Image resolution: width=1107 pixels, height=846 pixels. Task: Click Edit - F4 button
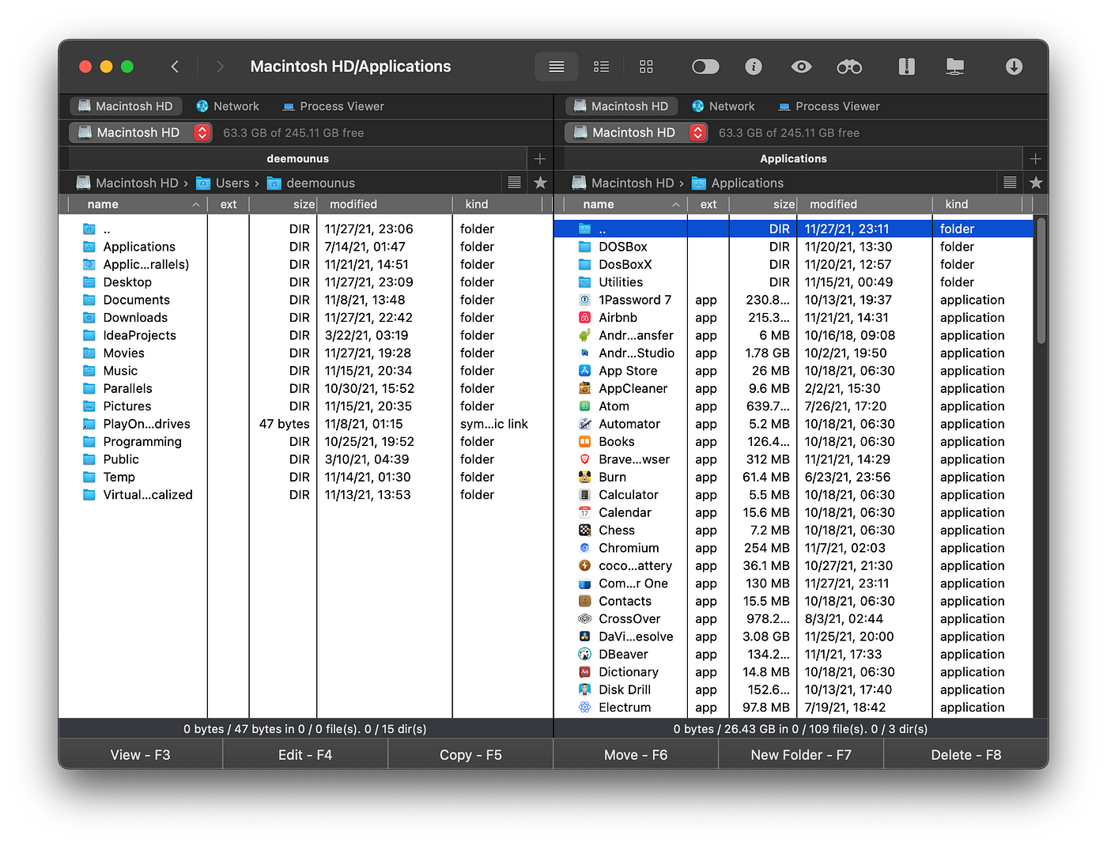(305, 755)
